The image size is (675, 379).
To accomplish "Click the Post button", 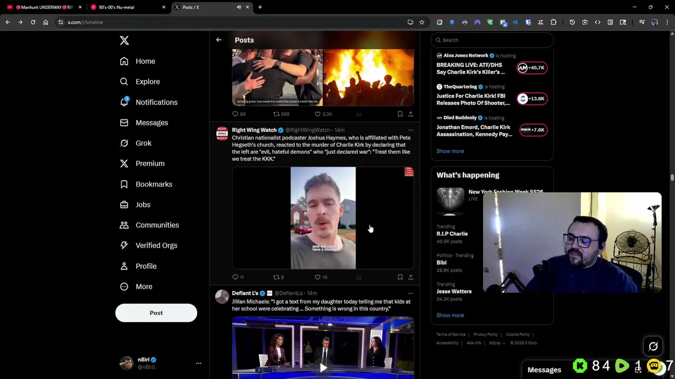I will click(156, 313).
